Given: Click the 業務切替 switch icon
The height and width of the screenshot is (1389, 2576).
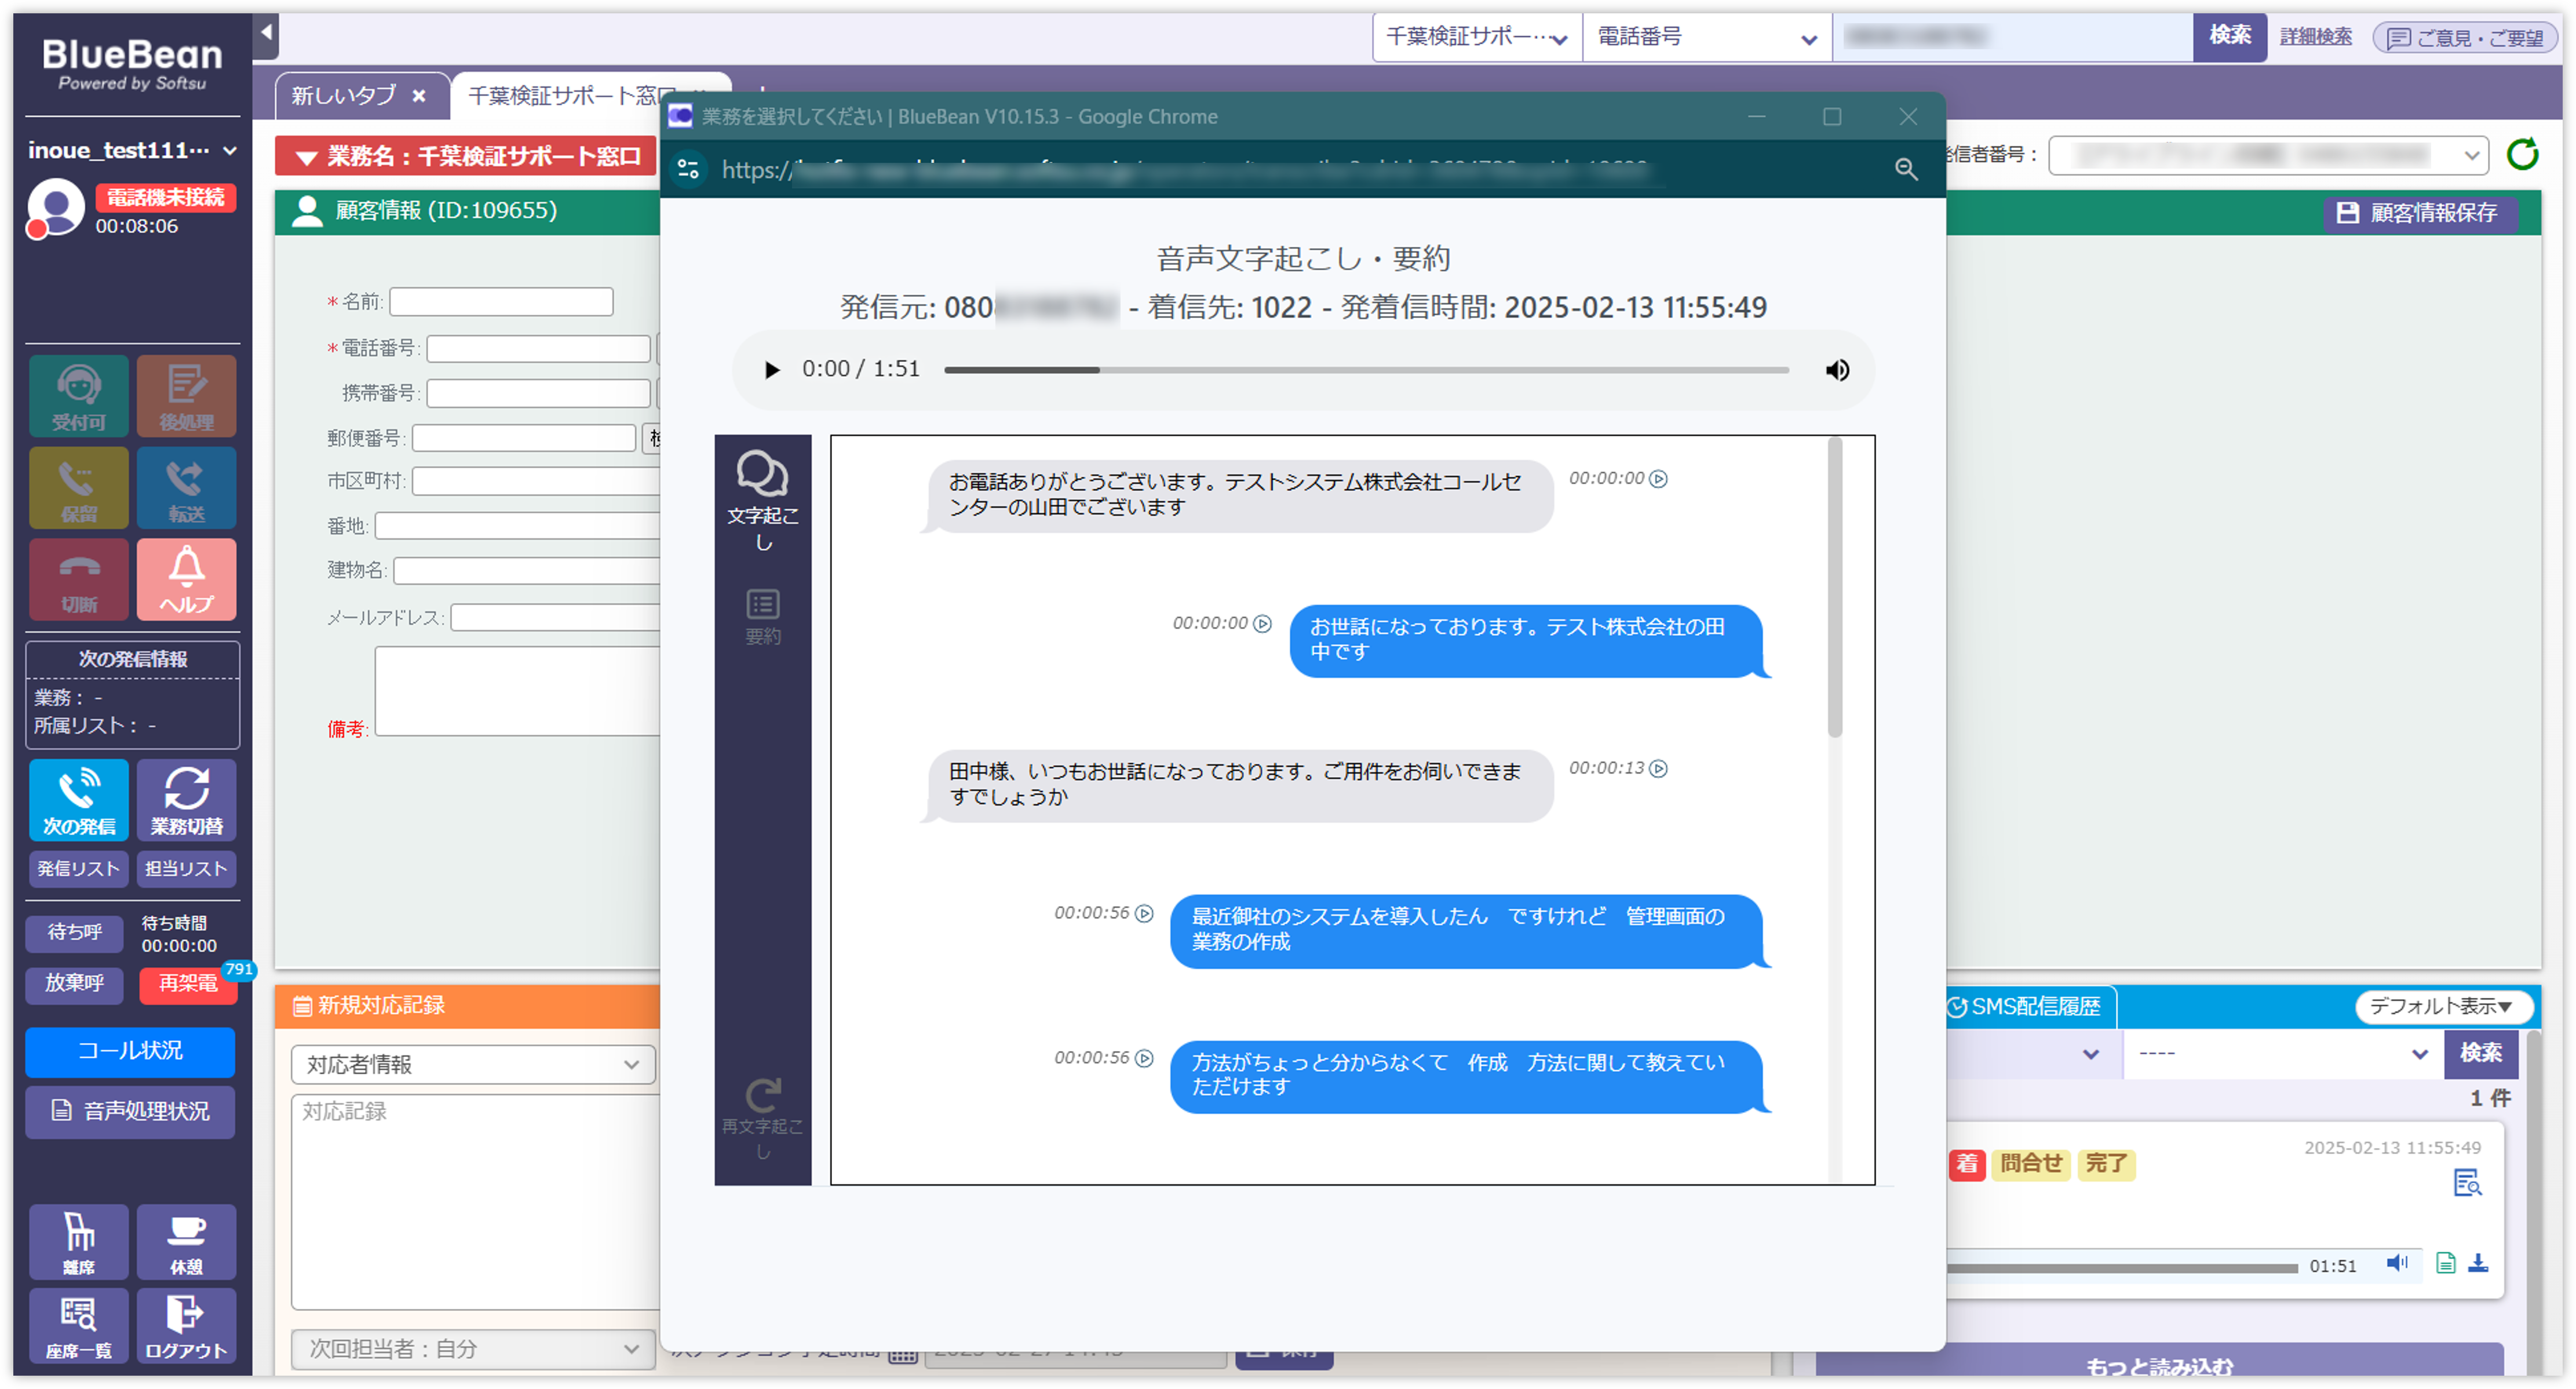Looking at the screenshot, I should (x=186, y=799).
